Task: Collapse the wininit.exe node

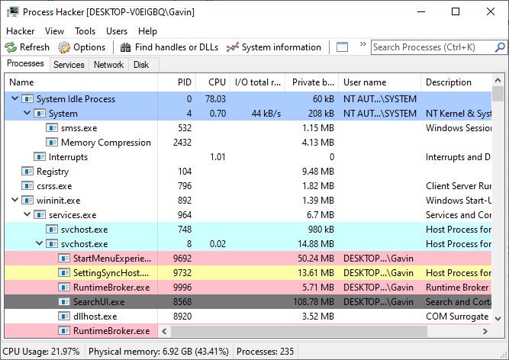Action: tap(14, 200)
